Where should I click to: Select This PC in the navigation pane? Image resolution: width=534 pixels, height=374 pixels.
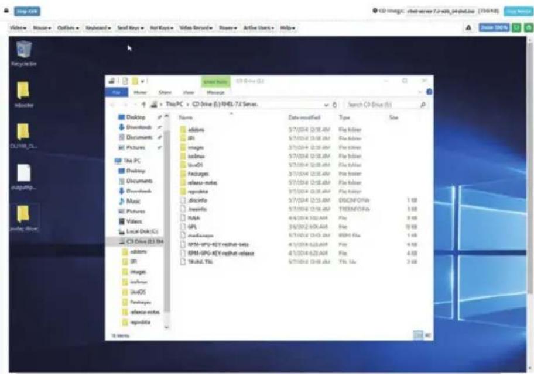[x=128, y=161]
